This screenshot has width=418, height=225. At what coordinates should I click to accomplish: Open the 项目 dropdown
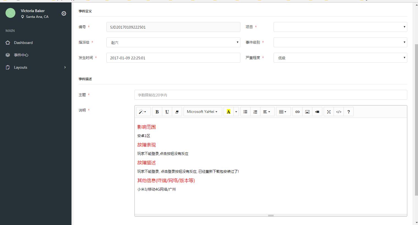[340, 27]
